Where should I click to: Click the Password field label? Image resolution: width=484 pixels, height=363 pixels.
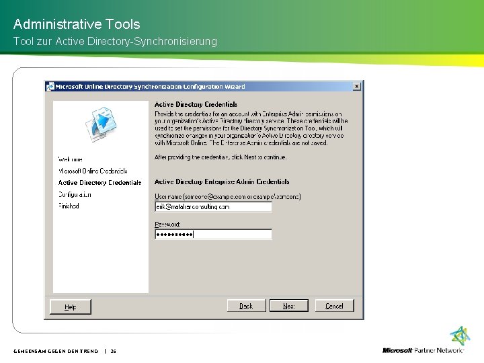[167, 224]
